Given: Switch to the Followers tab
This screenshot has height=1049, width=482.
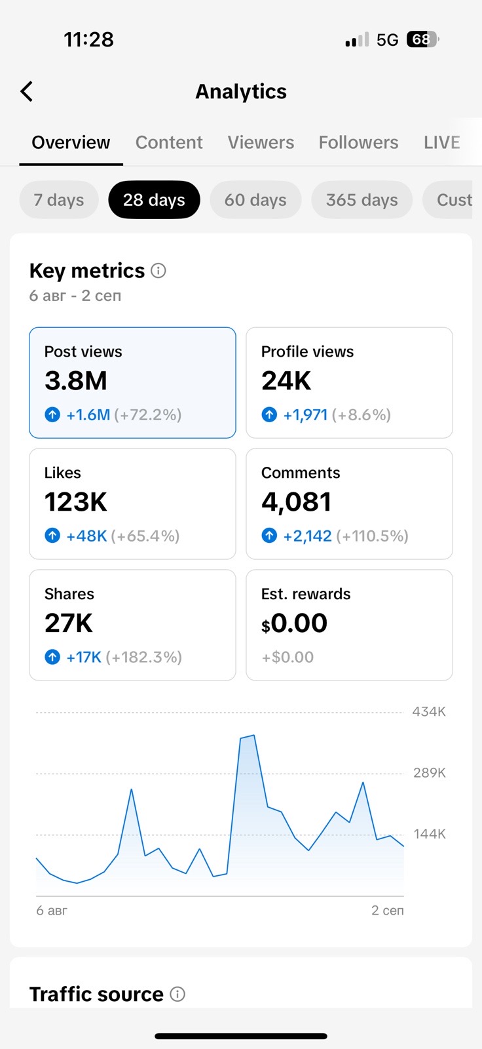Looking at the screenshot, I should [358, 142].
